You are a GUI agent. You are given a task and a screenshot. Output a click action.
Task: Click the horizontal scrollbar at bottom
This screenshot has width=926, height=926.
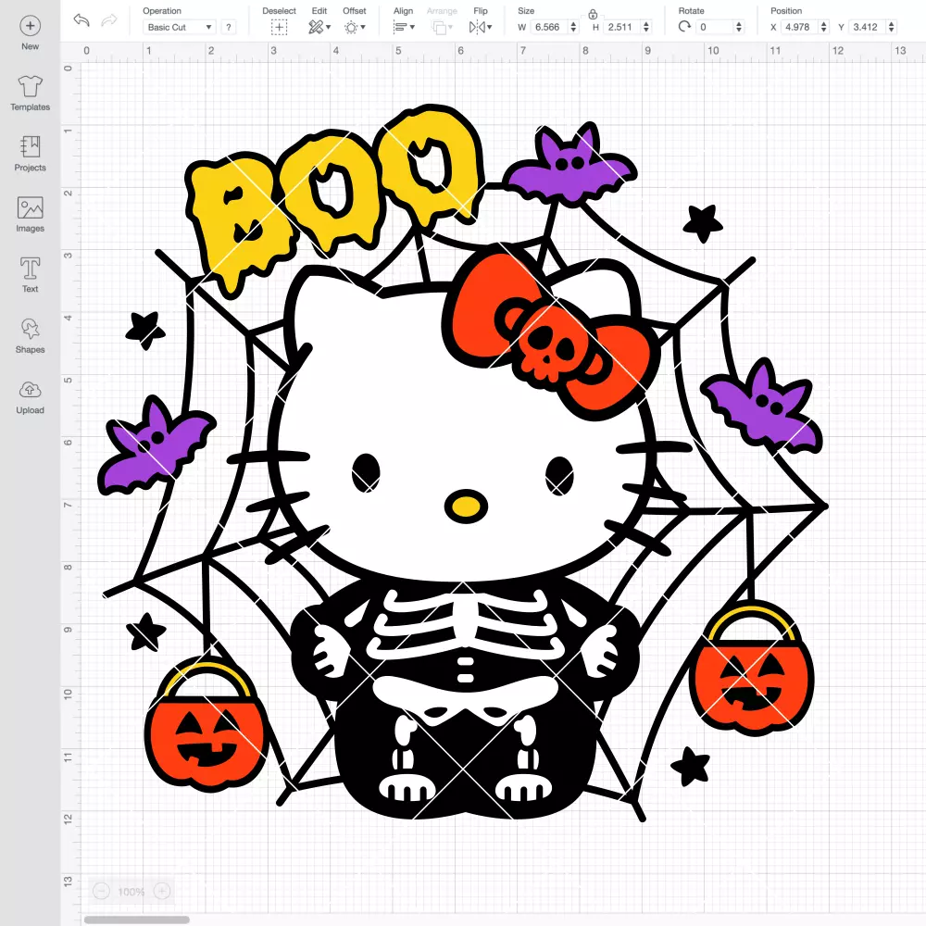(x=136, y=920)
